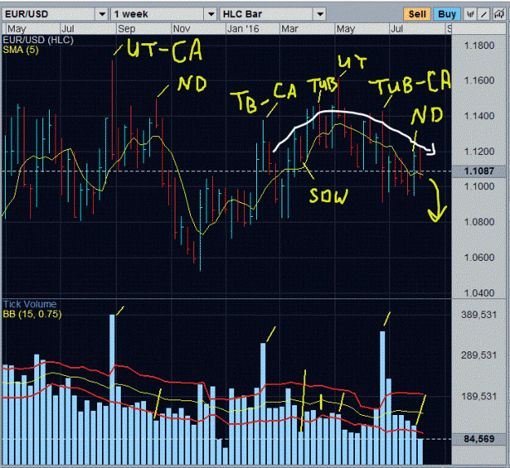This screenshot has height=468, width=510.
Task: Click the 289,531 volume axis label
Action: (479, 355)
